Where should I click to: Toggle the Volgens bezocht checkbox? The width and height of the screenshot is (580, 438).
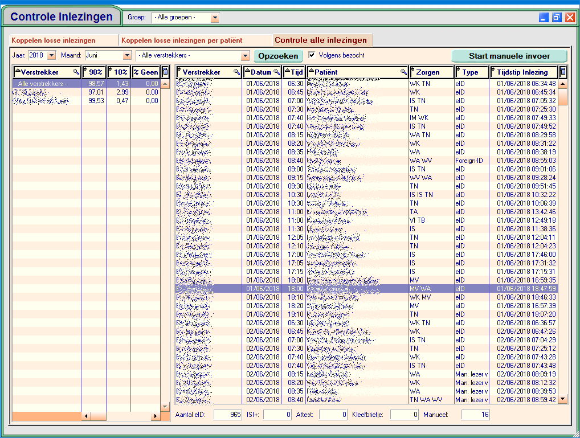tap(312, 55)
